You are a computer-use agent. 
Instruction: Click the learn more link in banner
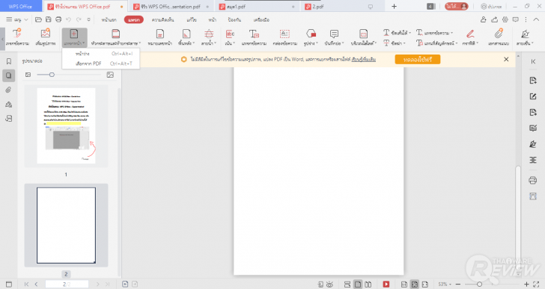click(x=364, y=60)
